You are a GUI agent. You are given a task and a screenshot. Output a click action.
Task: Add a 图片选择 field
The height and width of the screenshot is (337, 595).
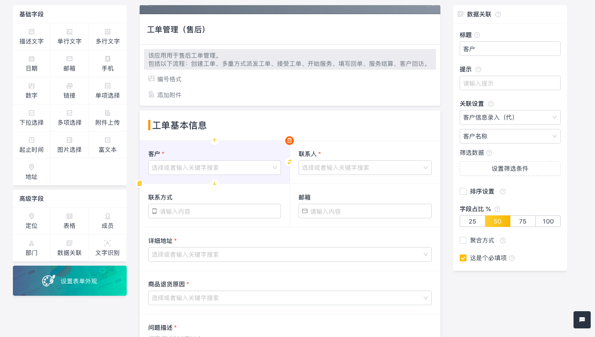pos(70,145)
